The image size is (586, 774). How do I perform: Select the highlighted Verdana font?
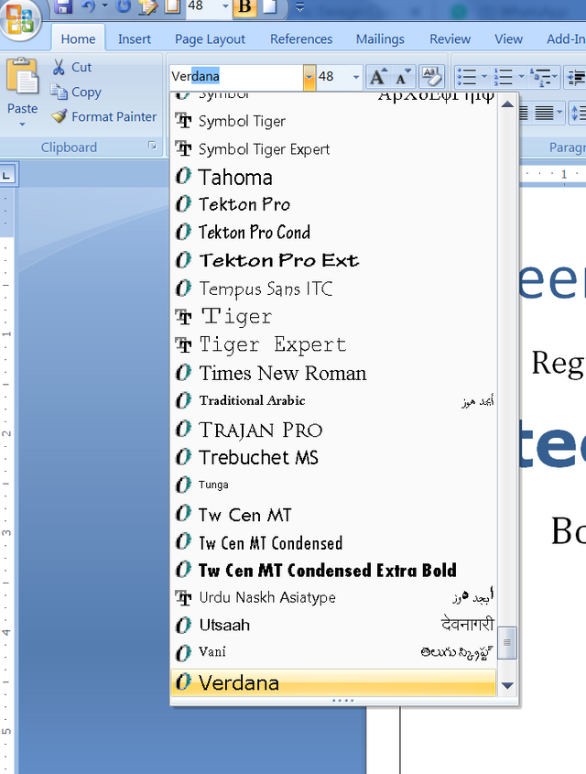(x=333, y=682)
